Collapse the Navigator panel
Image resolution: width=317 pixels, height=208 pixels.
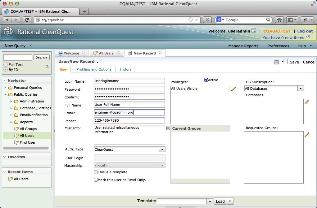(x=5, y=80)
